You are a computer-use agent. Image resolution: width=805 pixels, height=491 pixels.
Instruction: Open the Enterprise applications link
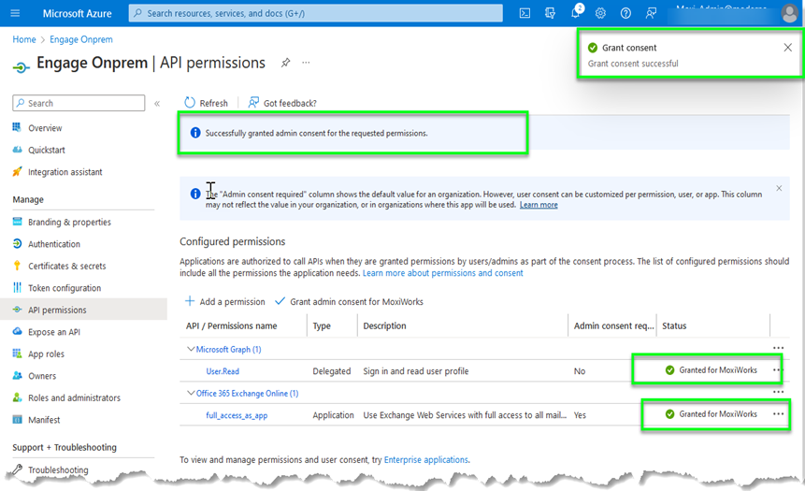[x=424, y=460]
